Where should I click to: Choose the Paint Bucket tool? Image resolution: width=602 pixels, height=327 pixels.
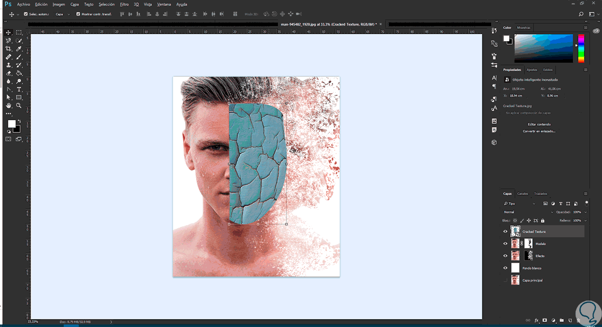pyautogui.click(x=19, y=73)
